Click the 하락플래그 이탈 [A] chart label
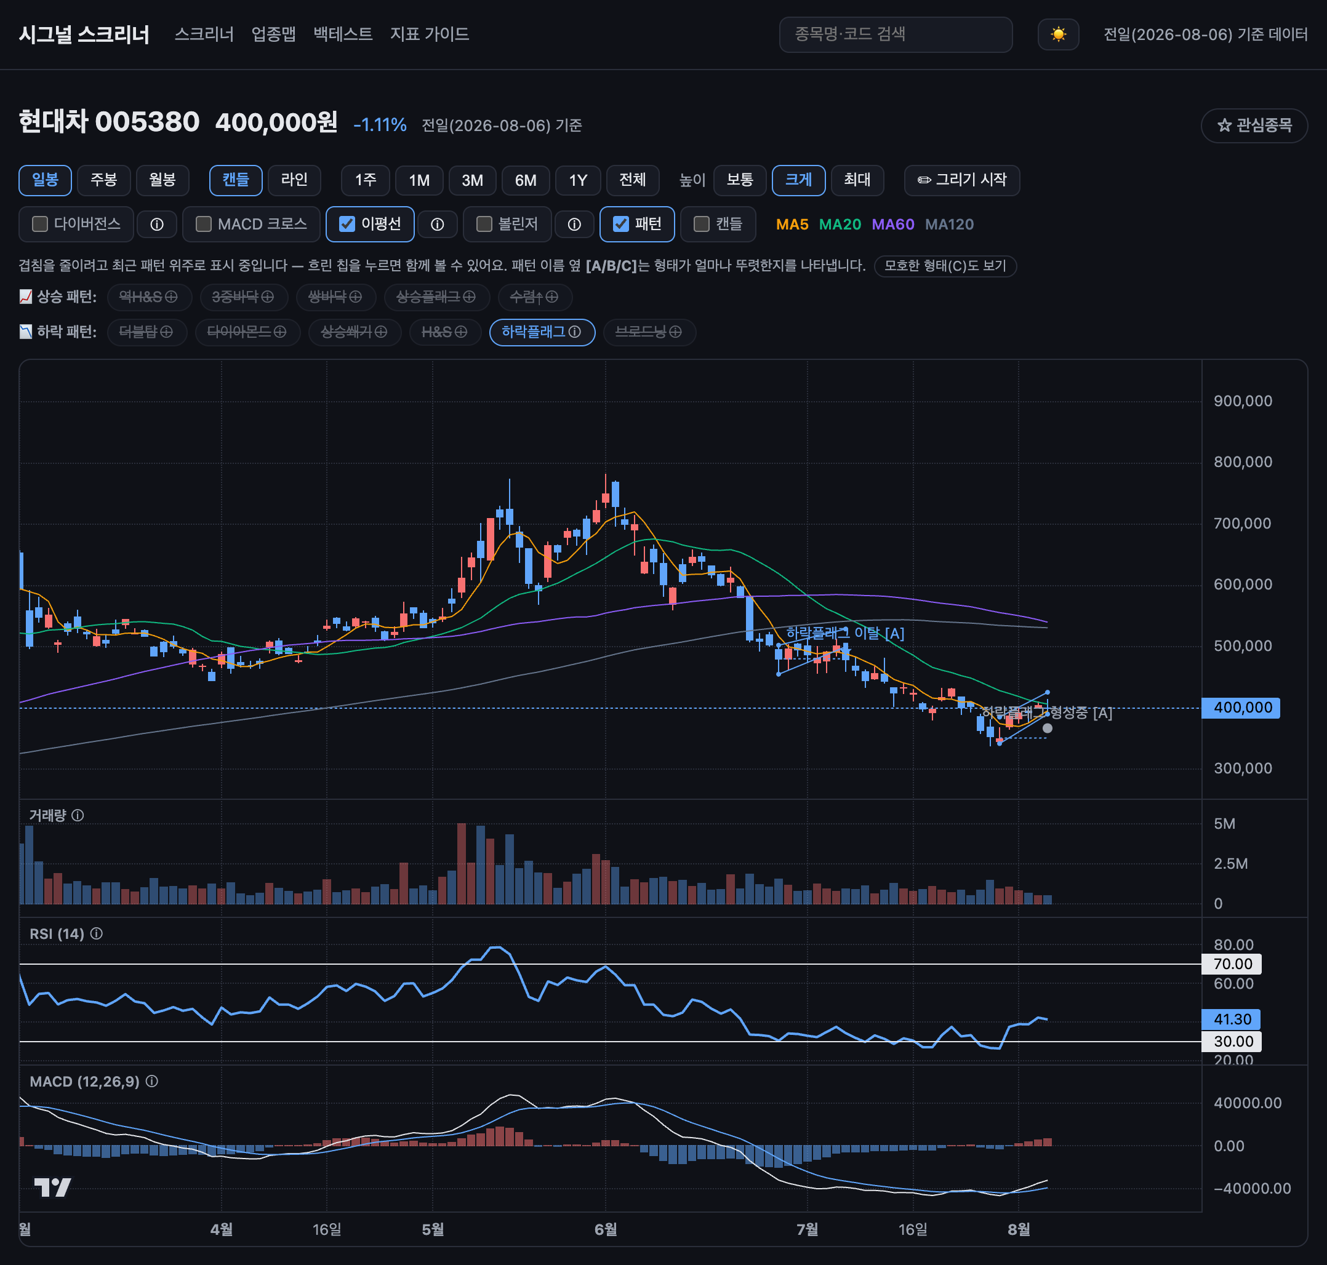The image size is (1327, 1265). click(845, 633)
